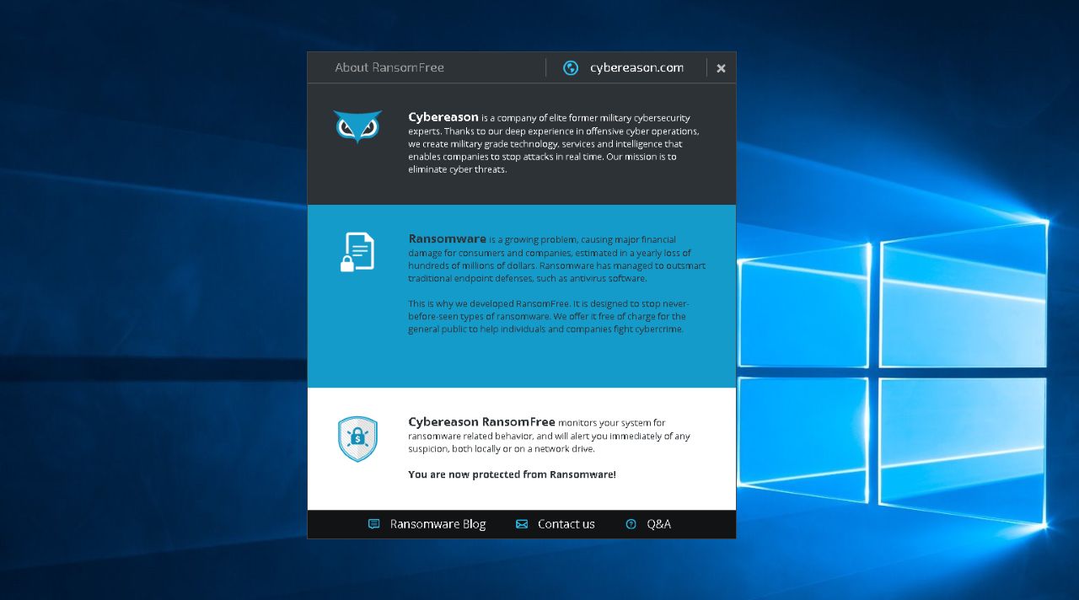Click the About RansomFree title text

coord(389,67)
